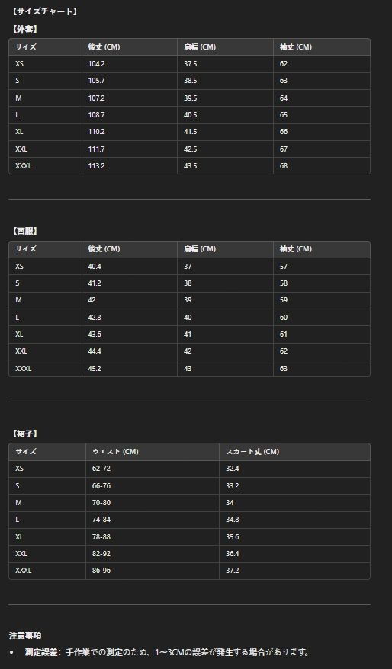
Task: Click the 【裙子】 section title
Action: [x=26, y=434]
